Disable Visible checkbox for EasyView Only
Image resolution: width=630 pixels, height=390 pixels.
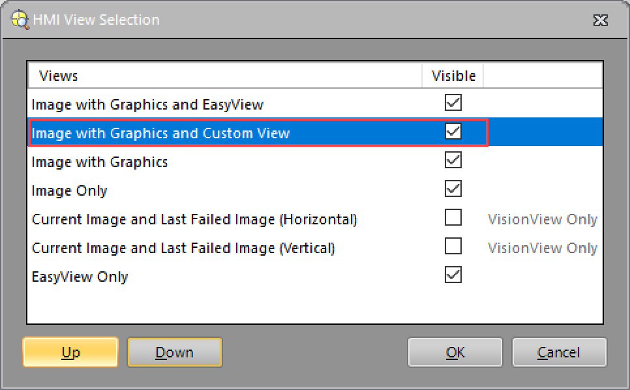pos(453,275)
